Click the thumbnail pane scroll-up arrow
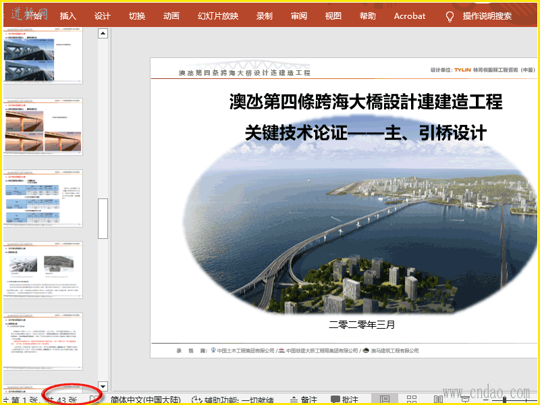The width and height of the screenshot is (540, 405). pos(103,33)
